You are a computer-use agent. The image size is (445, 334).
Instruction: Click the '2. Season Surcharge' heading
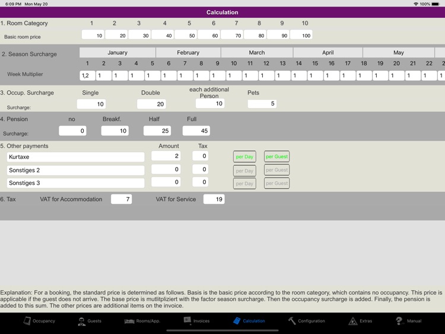29,54
